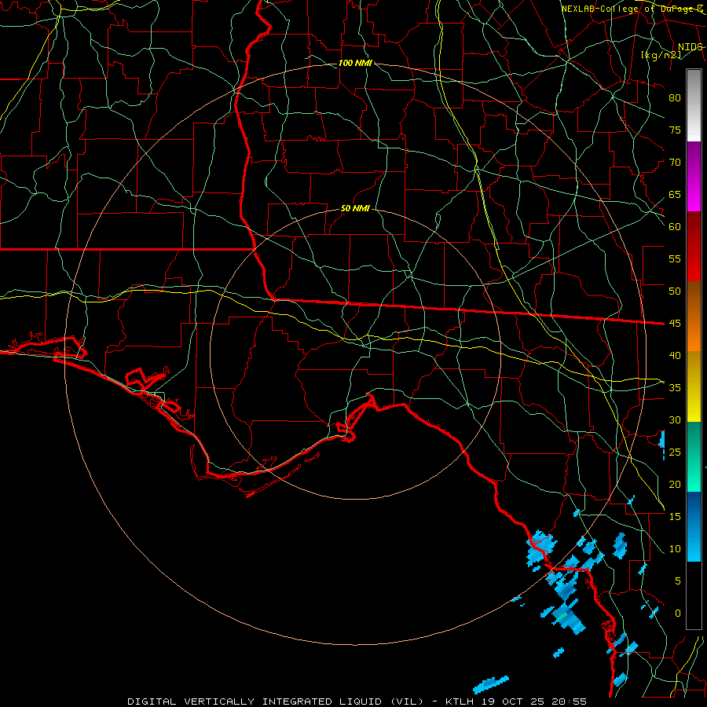
Task: Select the 25 value on the scale
Action: (x=675, y=452)
